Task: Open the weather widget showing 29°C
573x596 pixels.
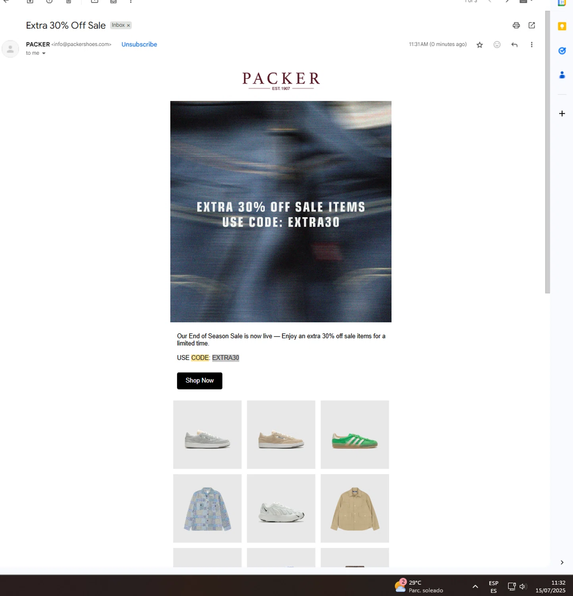Action: 419,586
